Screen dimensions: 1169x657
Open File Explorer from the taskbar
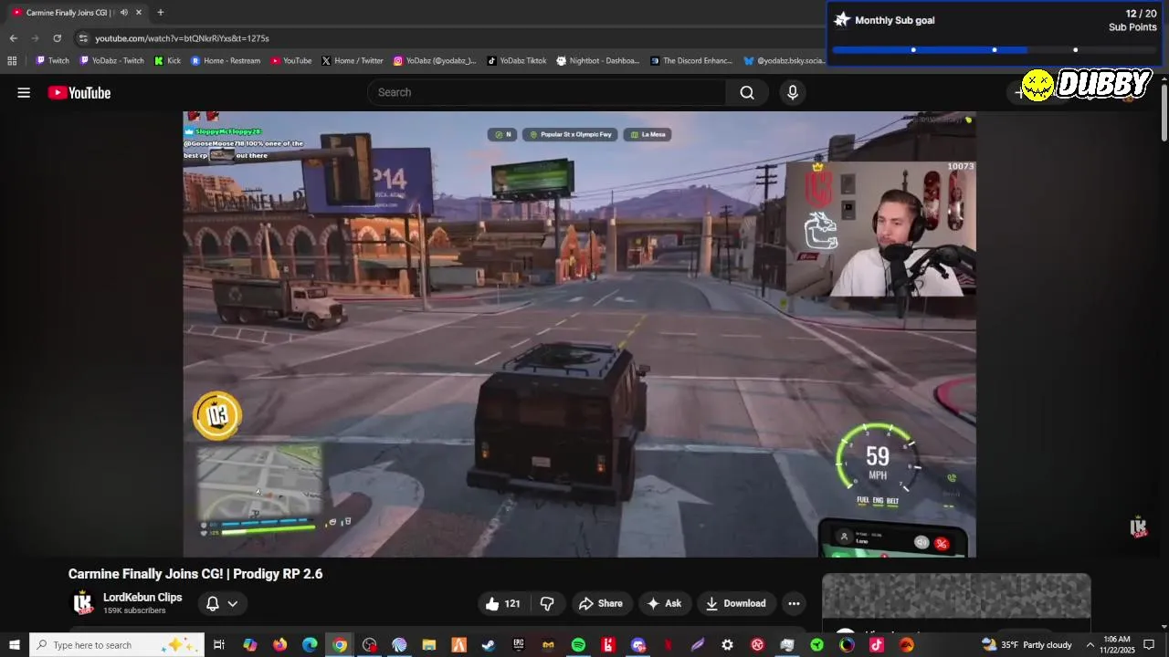click(429, 645)
